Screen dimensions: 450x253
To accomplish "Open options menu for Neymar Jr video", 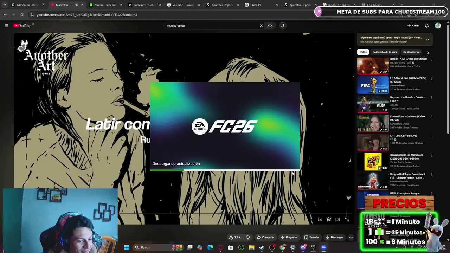I will (x=431, y=97).
